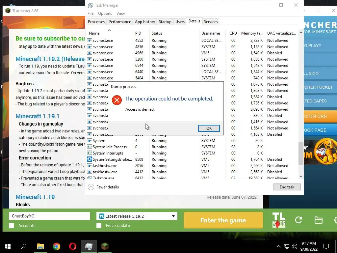Switch to the Processes tab
This screenshot has height=253, width=337.
(96, 21)
